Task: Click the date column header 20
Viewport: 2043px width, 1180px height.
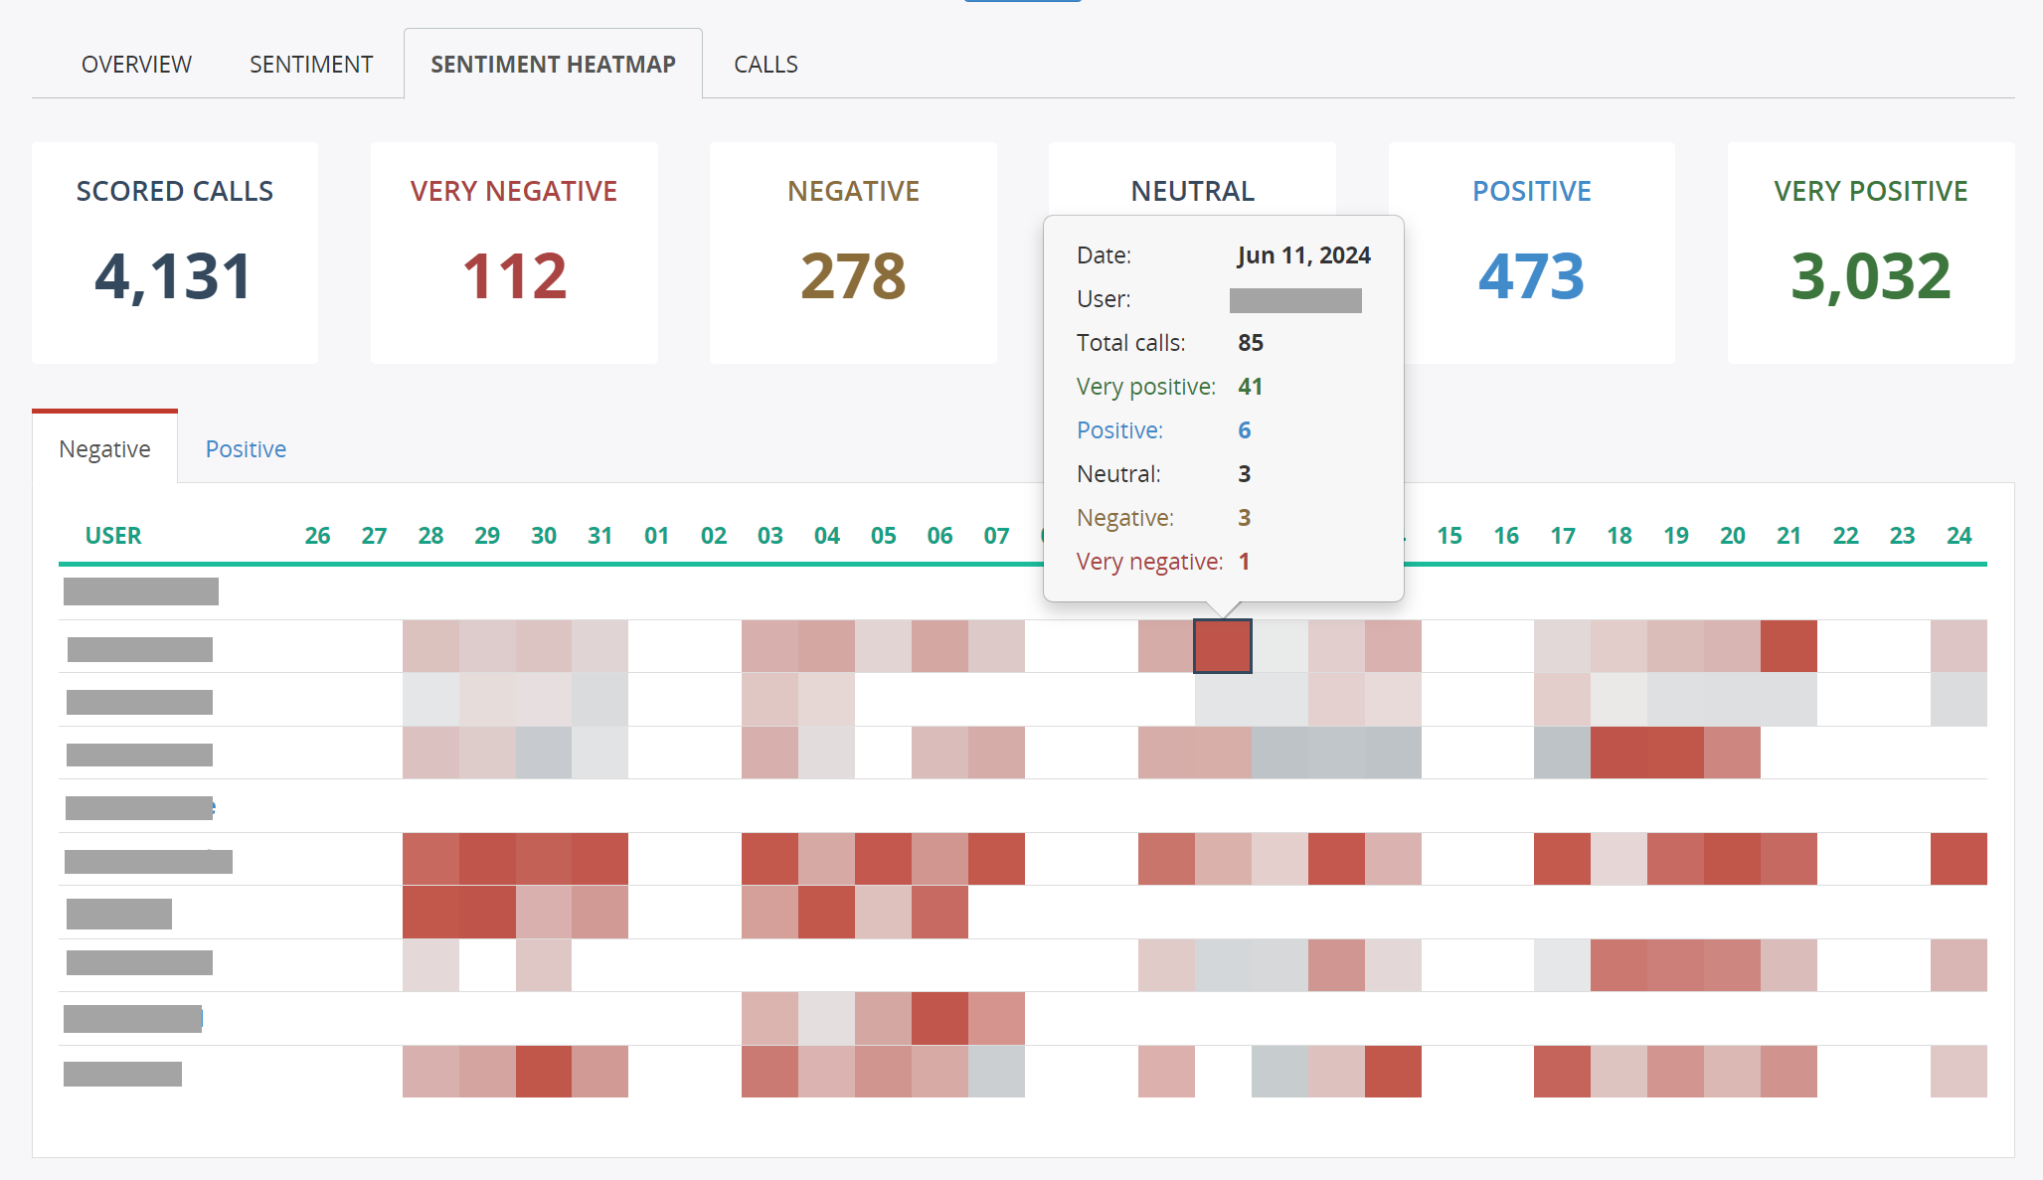Action: point(1733,536)
